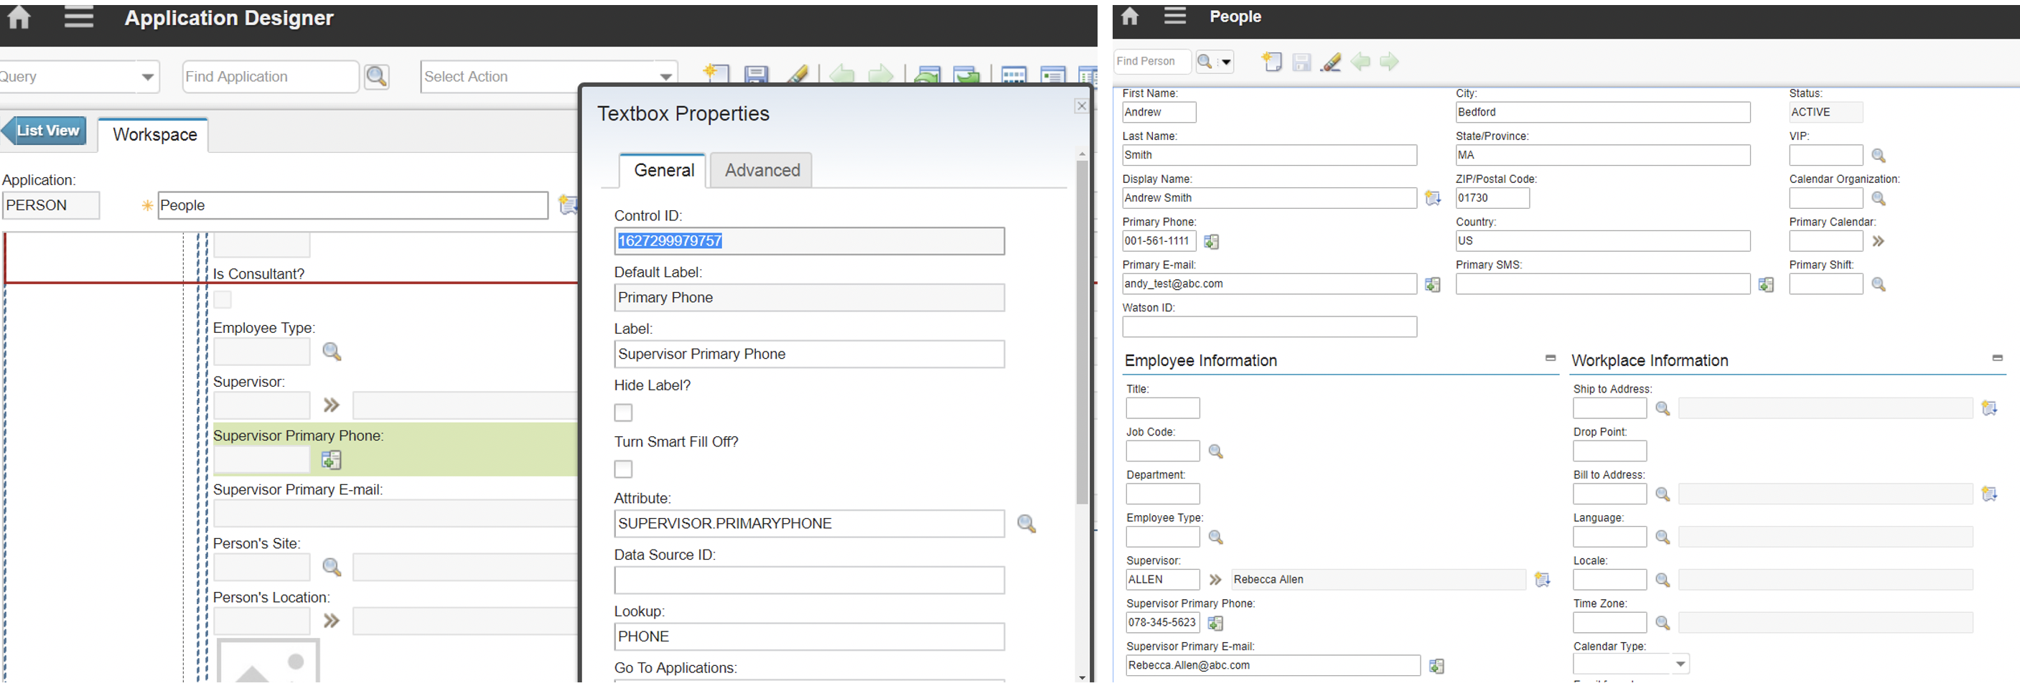Click the Find Application search magnifier
2020x696 pixels.
click(x=376, y=77)
